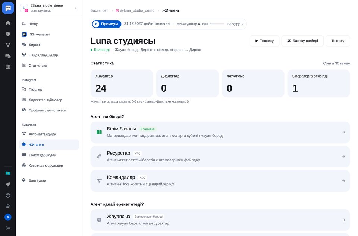Screen dimensions: 358x236
Task: Click the Пікірлер comments icon
Action: point(24,89)
